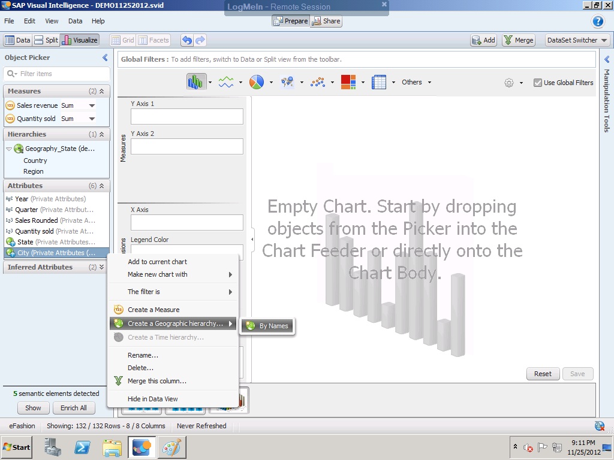Choose Merge this column option
Image resolution: width=614 pixels, height=460 pixels.
(173, 381)
